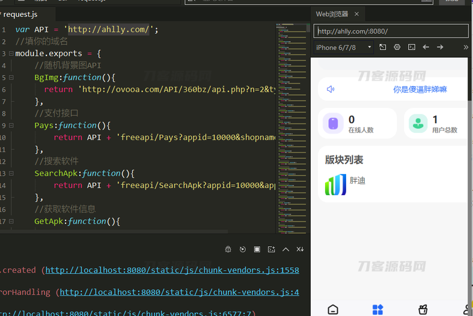
Task: Tap the speaker announcement icon
Action: click(331, 89)
